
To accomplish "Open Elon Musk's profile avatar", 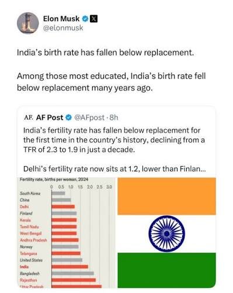I will [28, 23].
